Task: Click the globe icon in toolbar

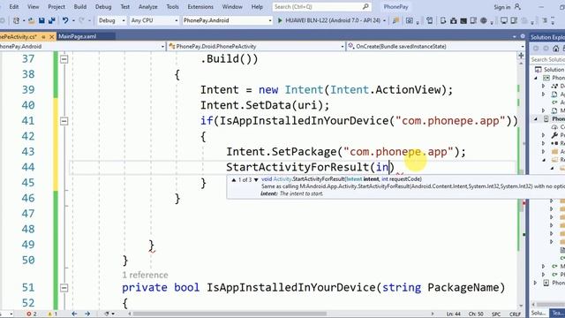Action: (484, 20)
